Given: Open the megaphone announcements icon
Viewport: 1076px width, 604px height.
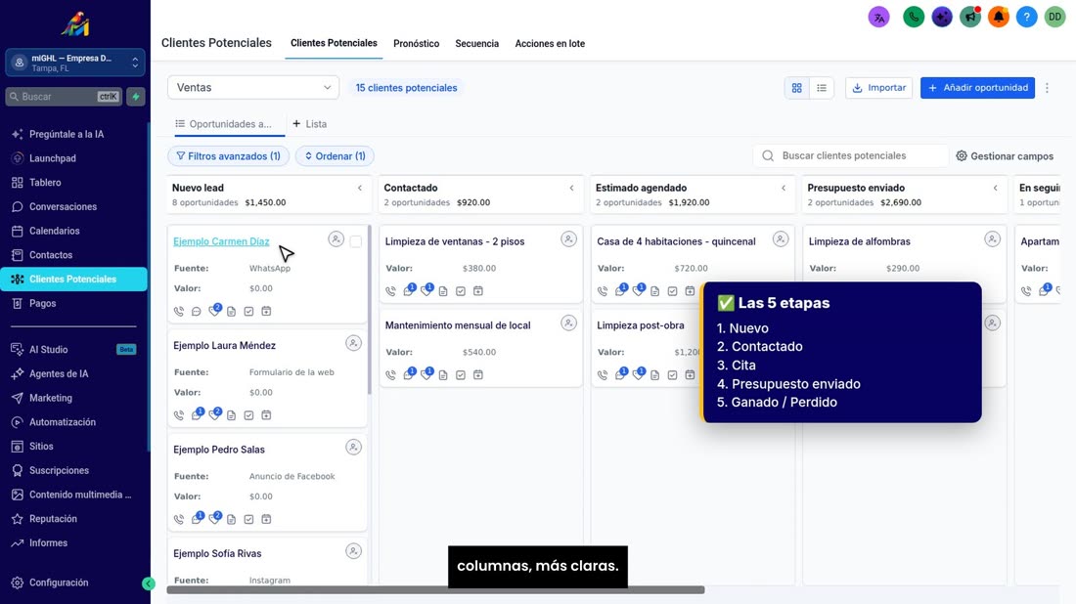Looking at the screenshot, I should point(970,18).
